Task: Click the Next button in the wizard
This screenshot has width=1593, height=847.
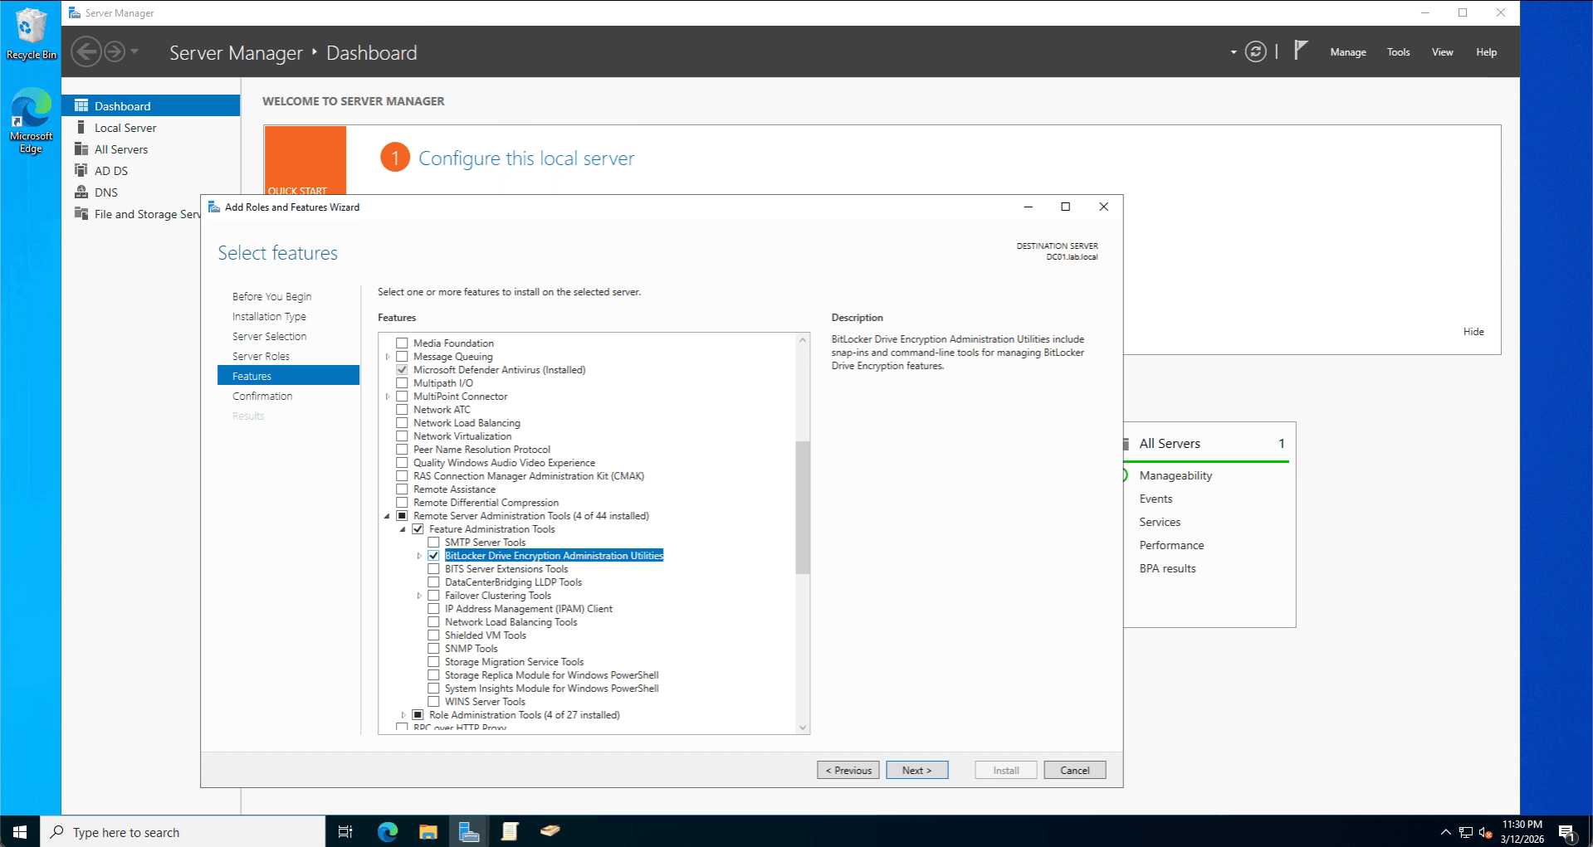Action: pyautogui.click(x=916, y=770)
